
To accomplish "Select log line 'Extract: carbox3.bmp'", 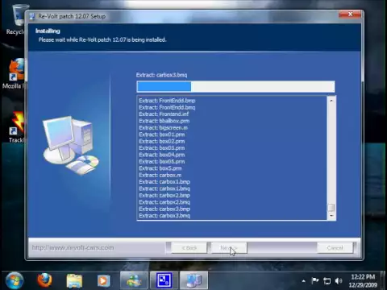I will click(164, 209).
